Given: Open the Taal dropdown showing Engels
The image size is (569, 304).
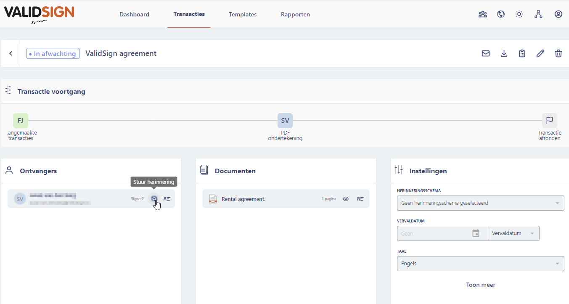Looking at the screenshot, I should pyautogui.click(x=480, y=264).
